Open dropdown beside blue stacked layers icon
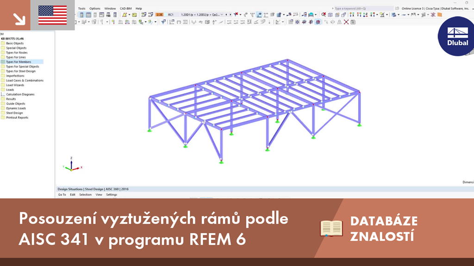This screenshot has width=474, height=266. [399, 15]
